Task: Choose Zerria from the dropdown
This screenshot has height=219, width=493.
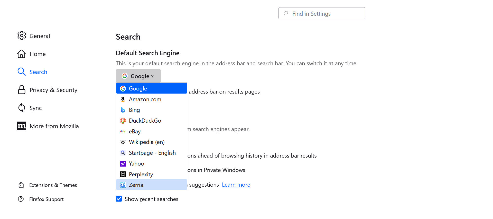Action: [152, 185]
